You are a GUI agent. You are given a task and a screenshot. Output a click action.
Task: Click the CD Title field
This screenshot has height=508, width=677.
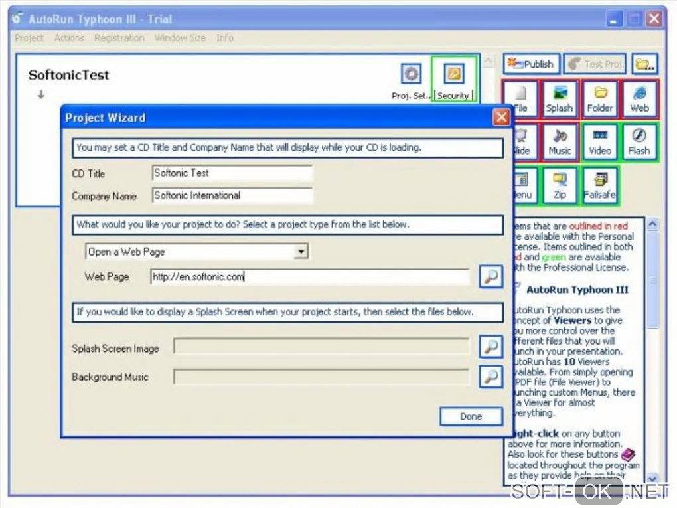click(232, 173)
